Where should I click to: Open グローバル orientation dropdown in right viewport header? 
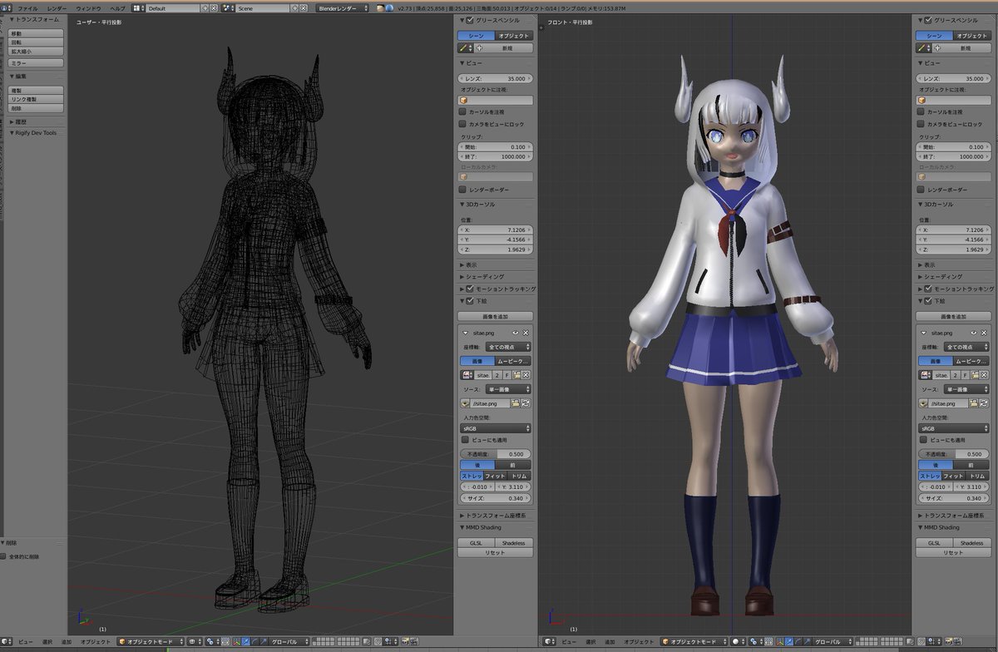(832, 642)
